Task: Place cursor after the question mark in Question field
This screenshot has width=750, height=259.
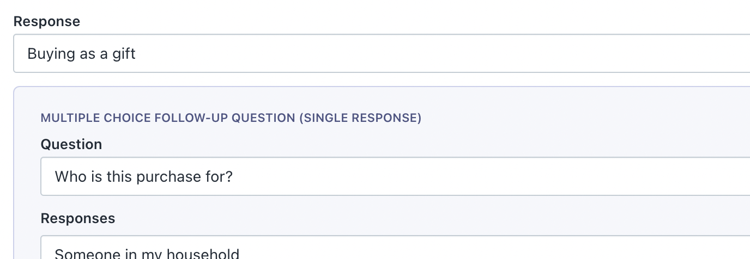Action: [x=233, y=177]
